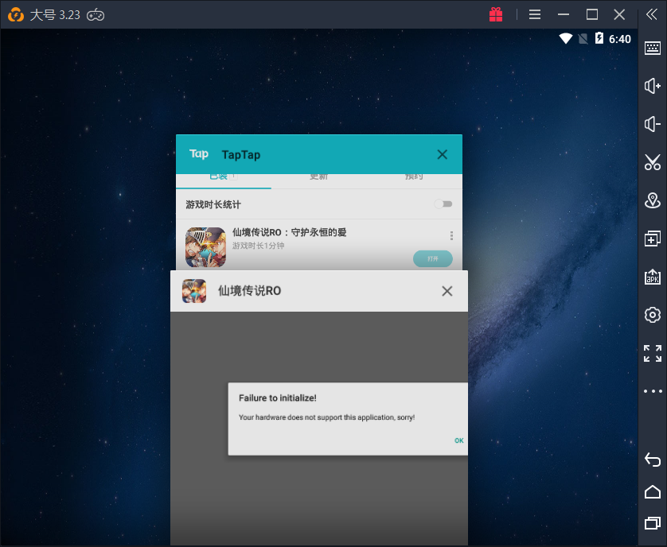This screenshot has height=547, width=667.
Task: Collapse the right sidebar with double chevron
Action: [652, 14]
